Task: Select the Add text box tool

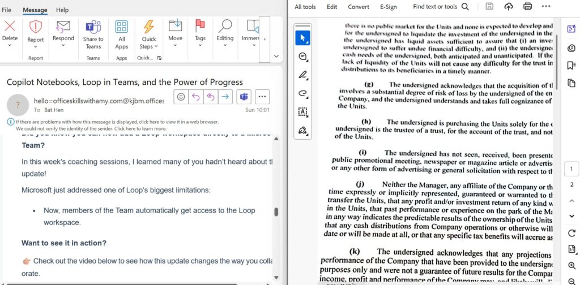Action: [x=303, y=112]
